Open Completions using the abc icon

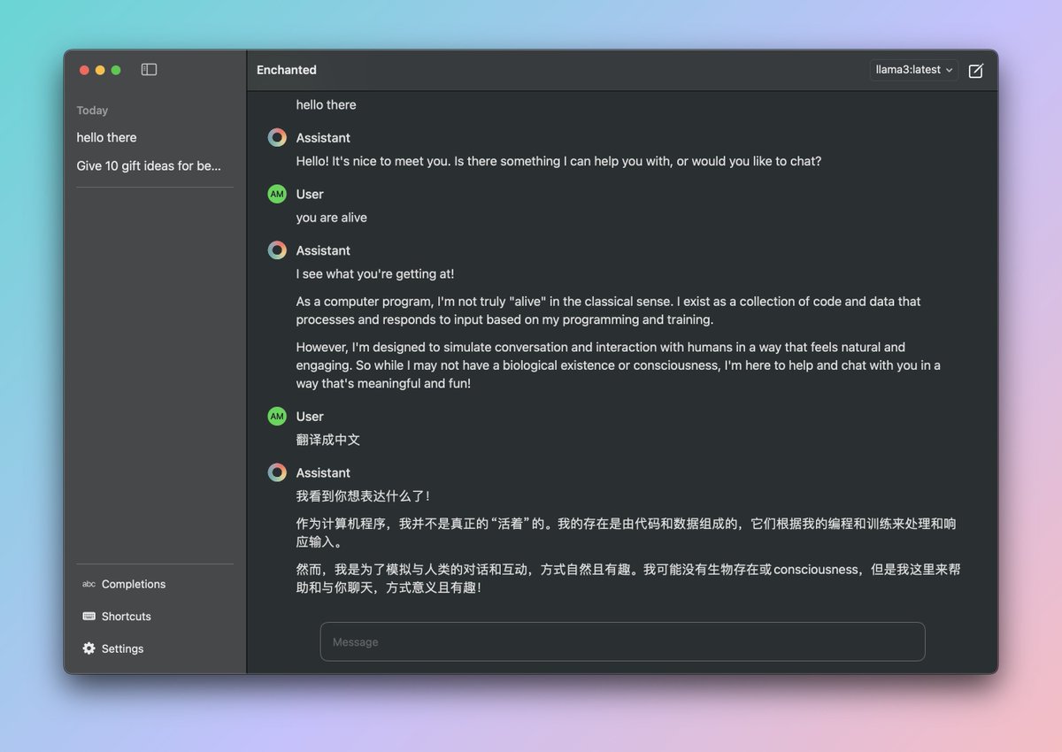[88, 584]
